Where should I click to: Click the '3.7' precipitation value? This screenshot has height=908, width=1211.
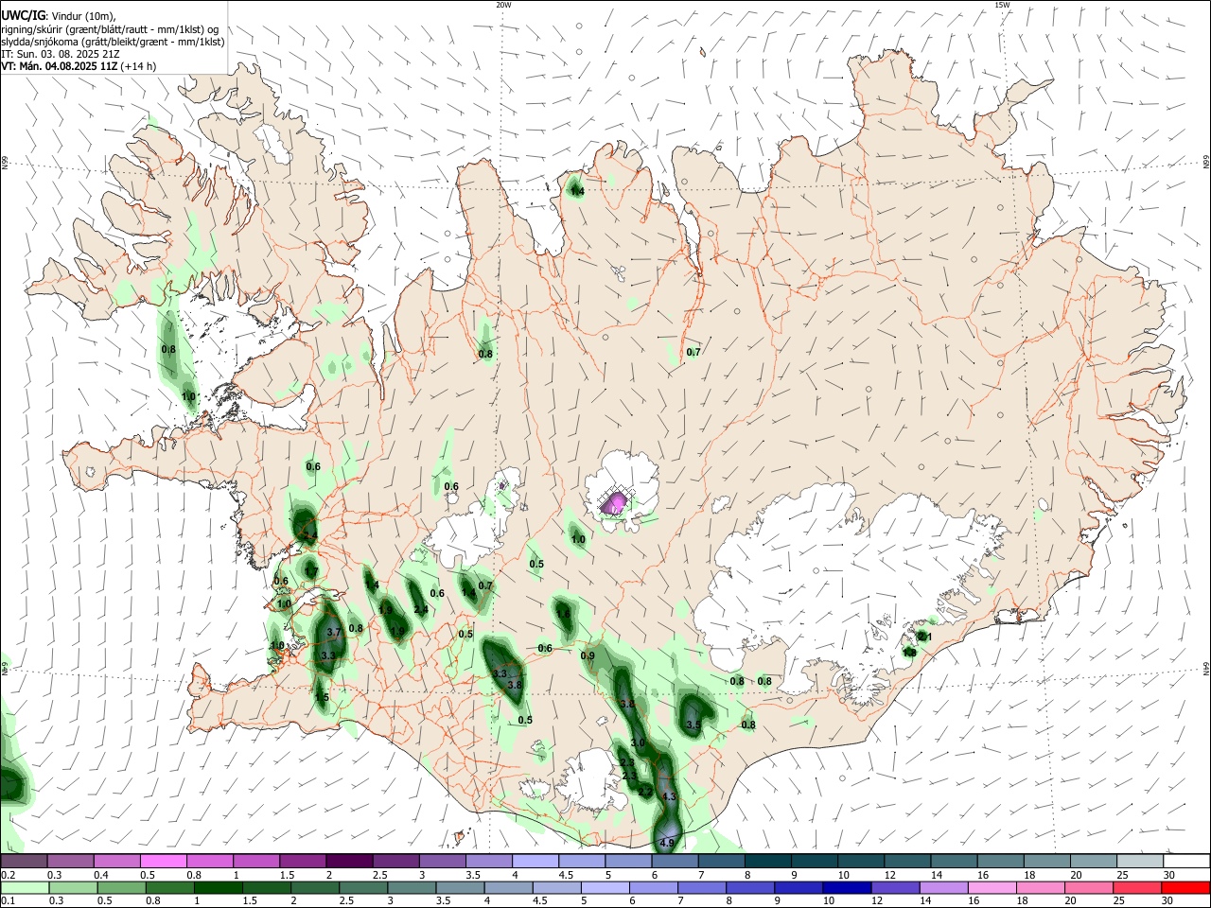tap(333, 632)
